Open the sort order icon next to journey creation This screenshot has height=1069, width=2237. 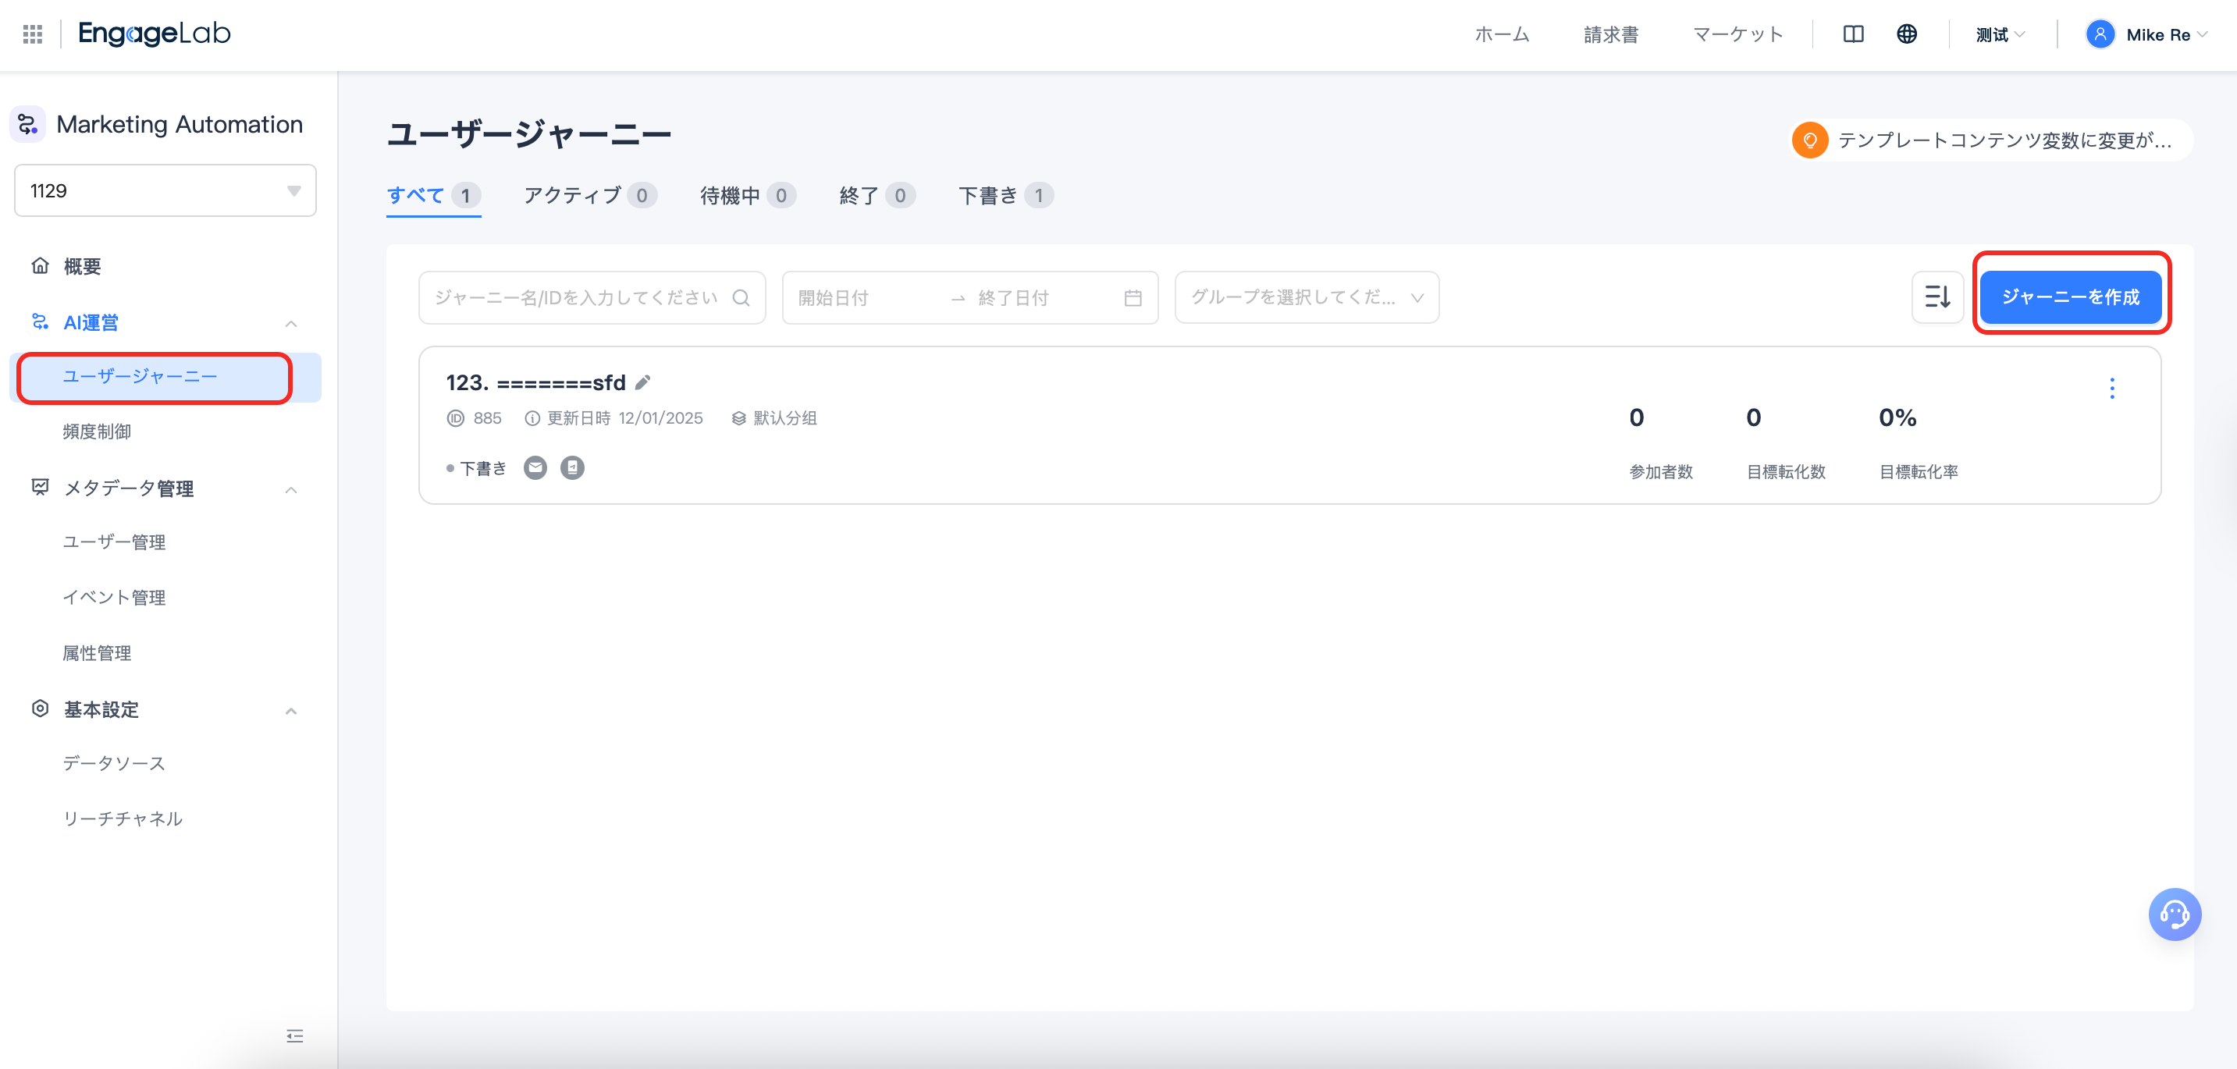[x=1936, y=297]
